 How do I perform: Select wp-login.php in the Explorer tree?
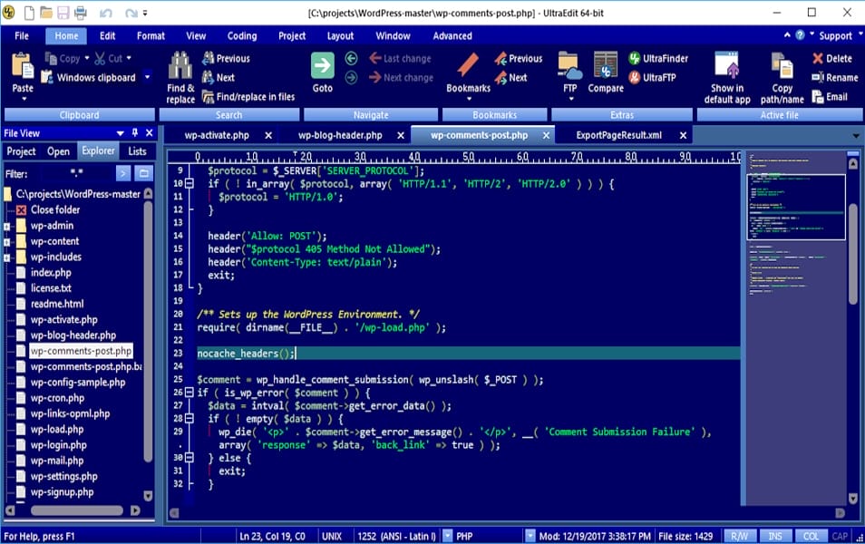coord(56,444)
